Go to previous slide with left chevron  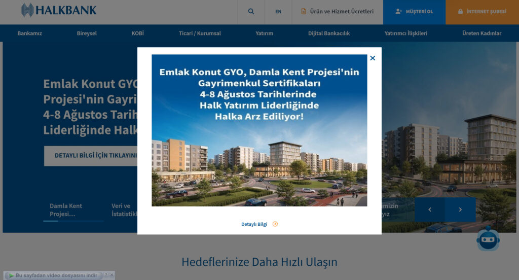pos(430,209)
